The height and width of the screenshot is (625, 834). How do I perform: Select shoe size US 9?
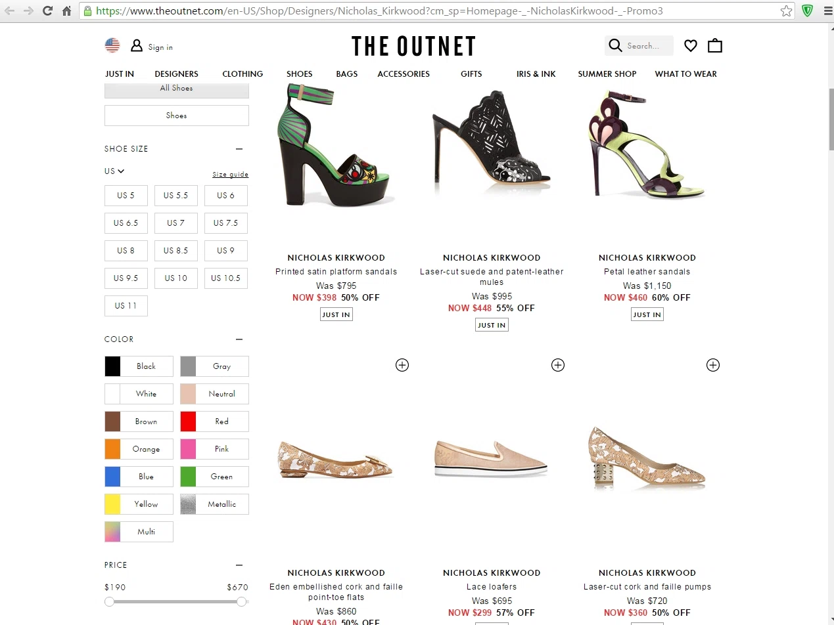[226, 251]
